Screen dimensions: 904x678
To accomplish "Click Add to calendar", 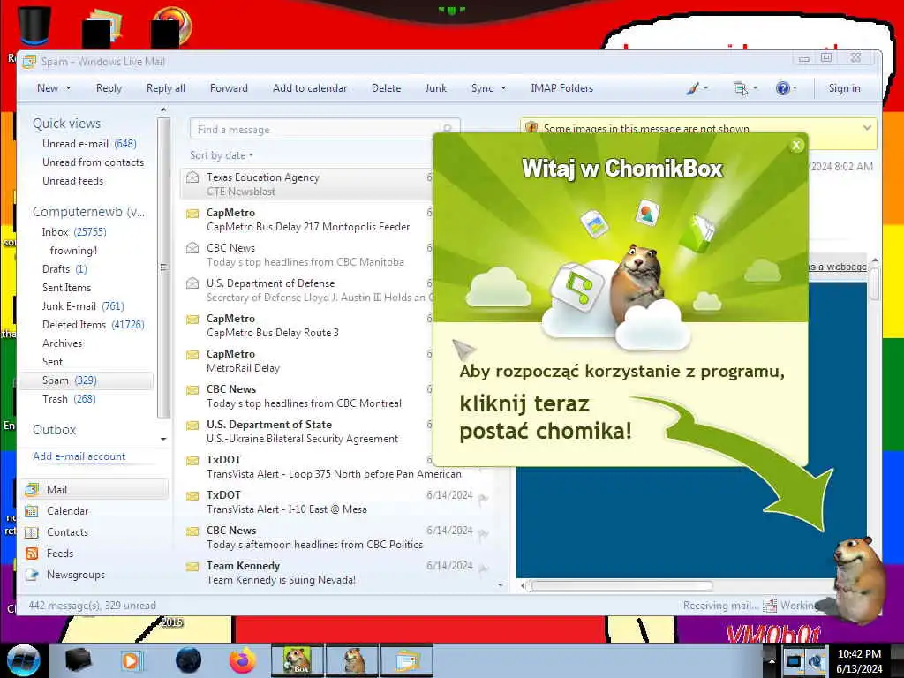I will pyautogui.click(x=310, y=88).
